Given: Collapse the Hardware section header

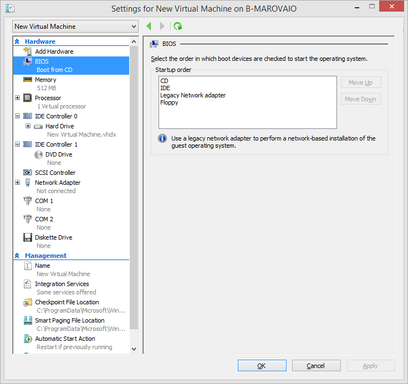Looking at the screenshot, I should coord(17,41).
